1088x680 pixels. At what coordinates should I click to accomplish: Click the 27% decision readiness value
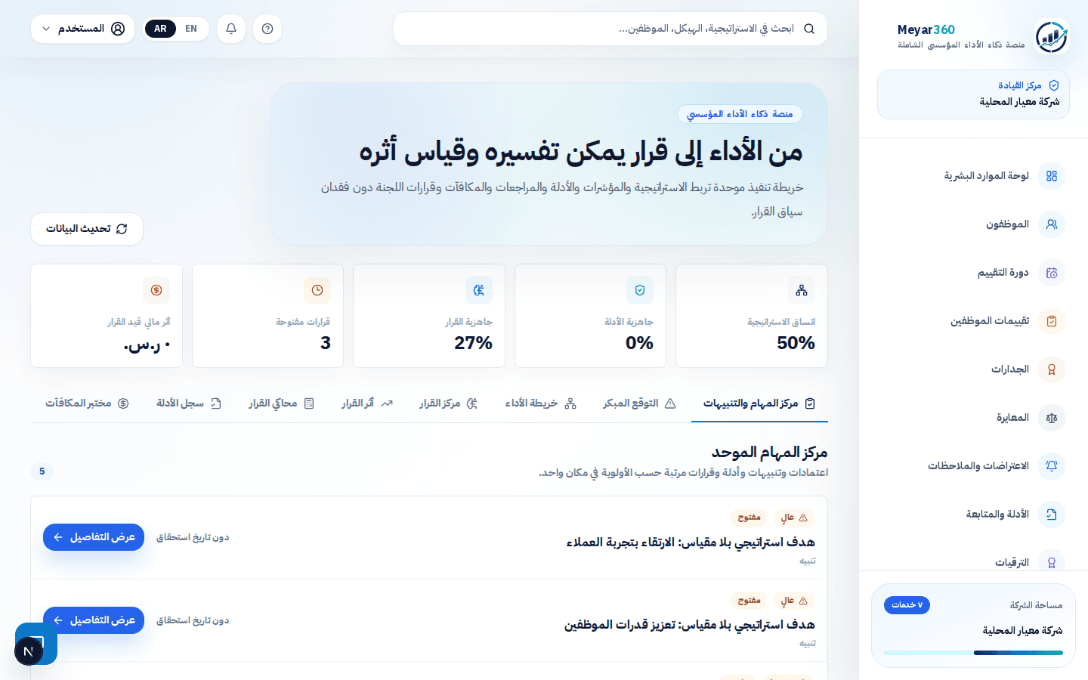click(x=473, y=343)
